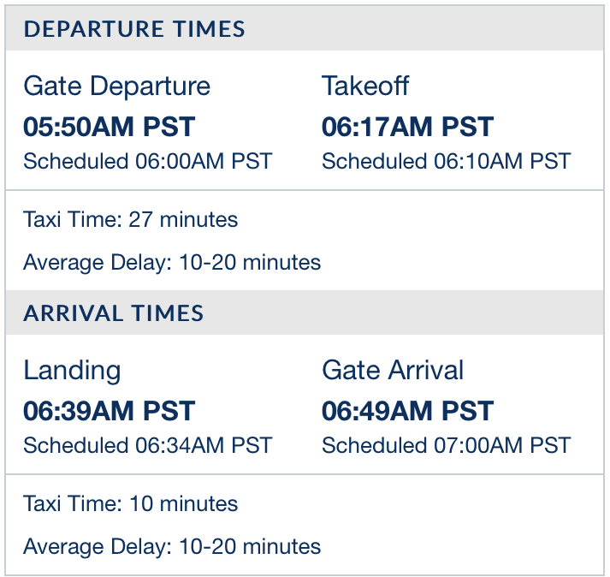Select the Gate Arrival label
The width and height of the screenshot is (610, 577).
coord(393,370)
